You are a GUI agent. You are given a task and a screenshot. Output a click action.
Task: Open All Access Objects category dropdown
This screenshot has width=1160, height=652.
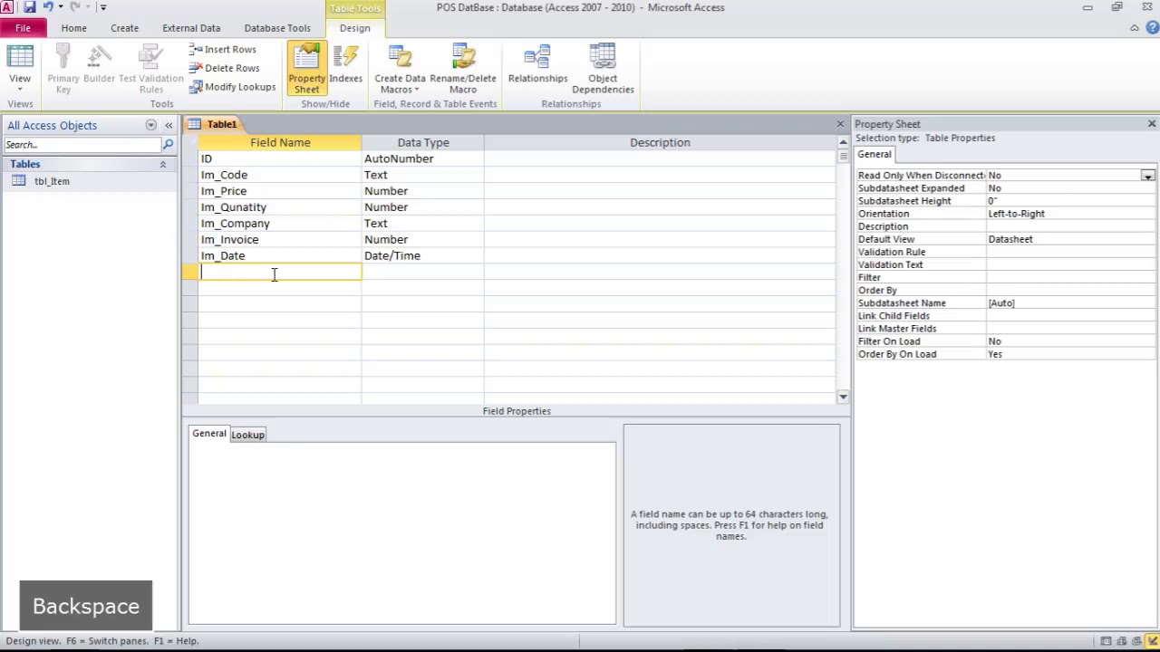click(151, 125)
